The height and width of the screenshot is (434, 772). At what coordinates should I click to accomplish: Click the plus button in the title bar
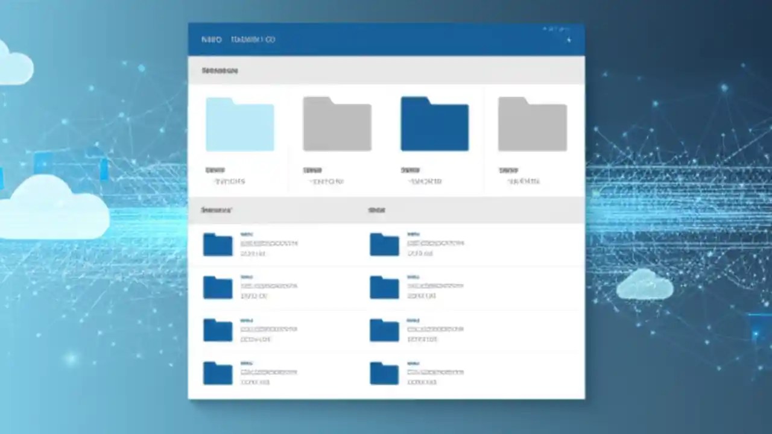(568, 40)
